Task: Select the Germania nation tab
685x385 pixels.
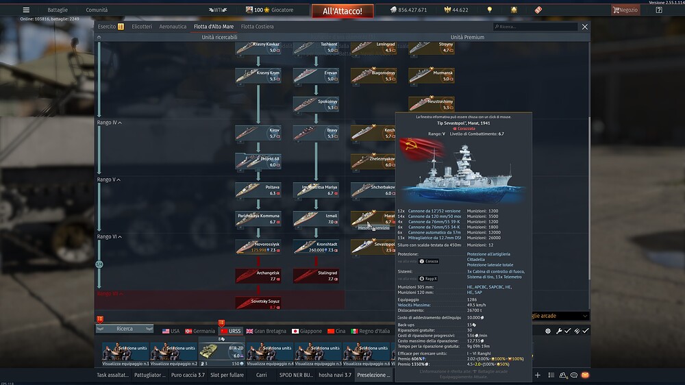Action: 200,331
